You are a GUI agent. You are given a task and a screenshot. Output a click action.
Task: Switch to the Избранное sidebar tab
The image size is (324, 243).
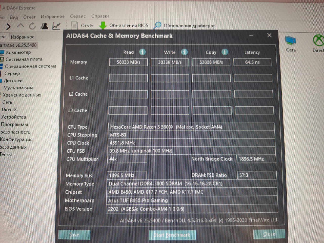click(22, 37)
